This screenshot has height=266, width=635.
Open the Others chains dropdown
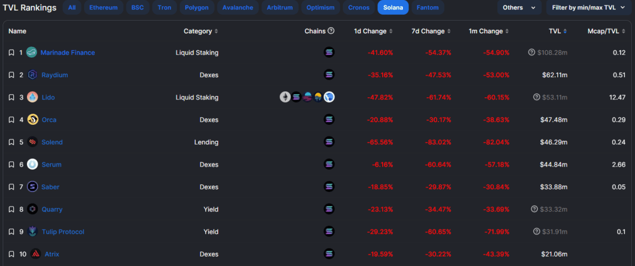pyautogui.click(x=519, y=7)
